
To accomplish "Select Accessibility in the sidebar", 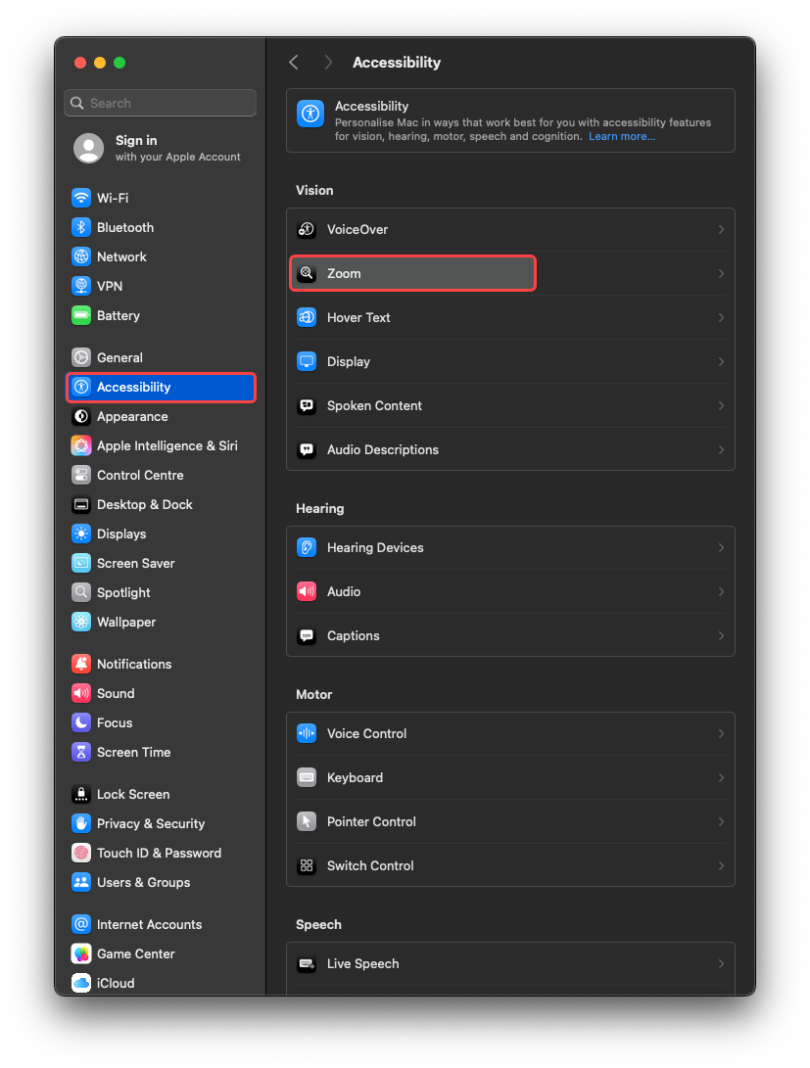I will 161,387.
